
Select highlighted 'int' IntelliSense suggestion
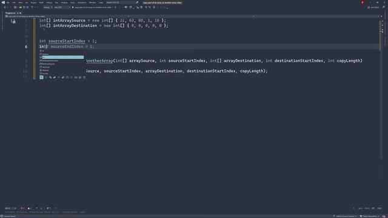[x=62, y=58]
